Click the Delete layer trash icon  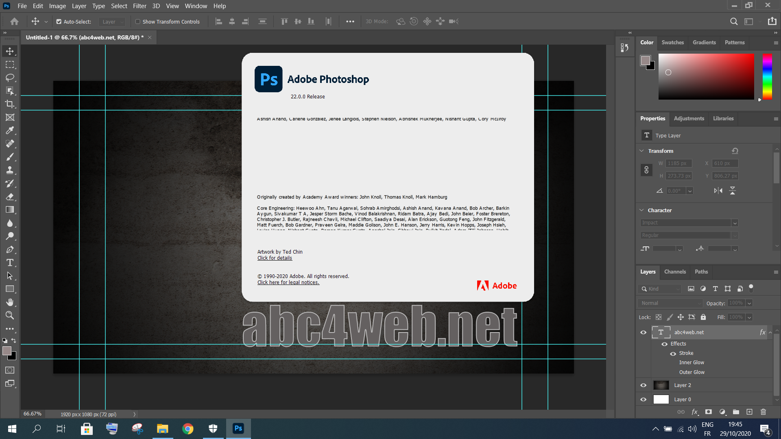coord(763,412)
